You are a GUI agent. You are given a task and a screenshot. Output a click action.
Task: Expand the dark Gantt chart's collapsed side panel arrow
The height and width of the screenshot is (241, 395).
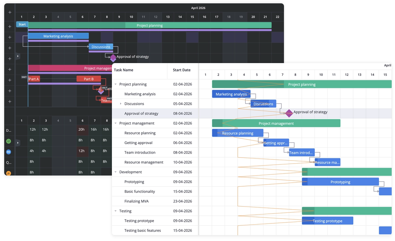pyautogui.click(x=18, y=56)
